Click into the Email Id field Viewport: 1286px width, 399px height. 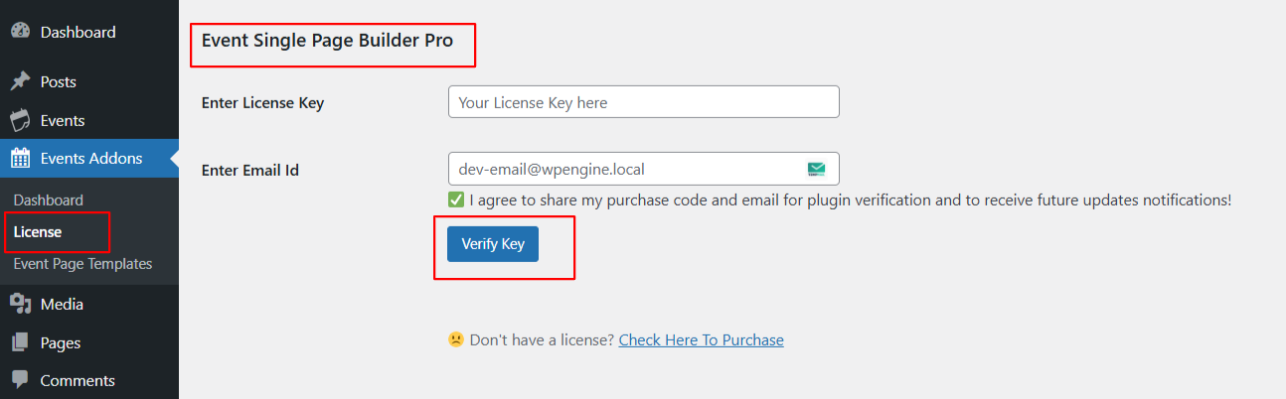(x=626, y=169)
